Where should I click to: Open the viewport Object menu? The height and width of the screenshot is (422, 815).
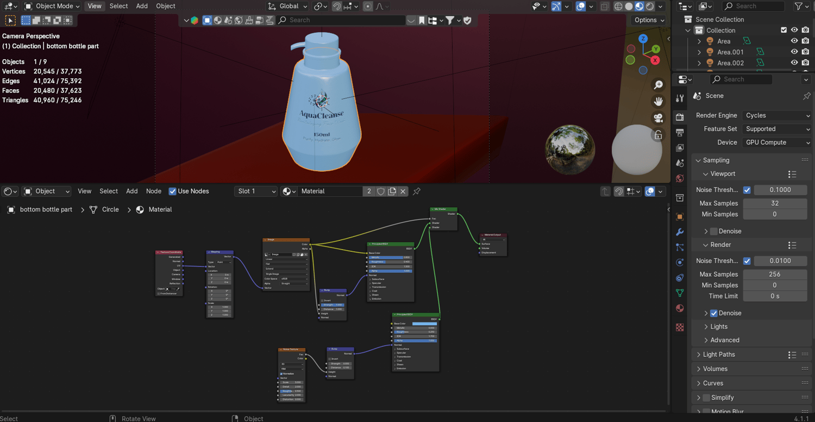[166, 7]
